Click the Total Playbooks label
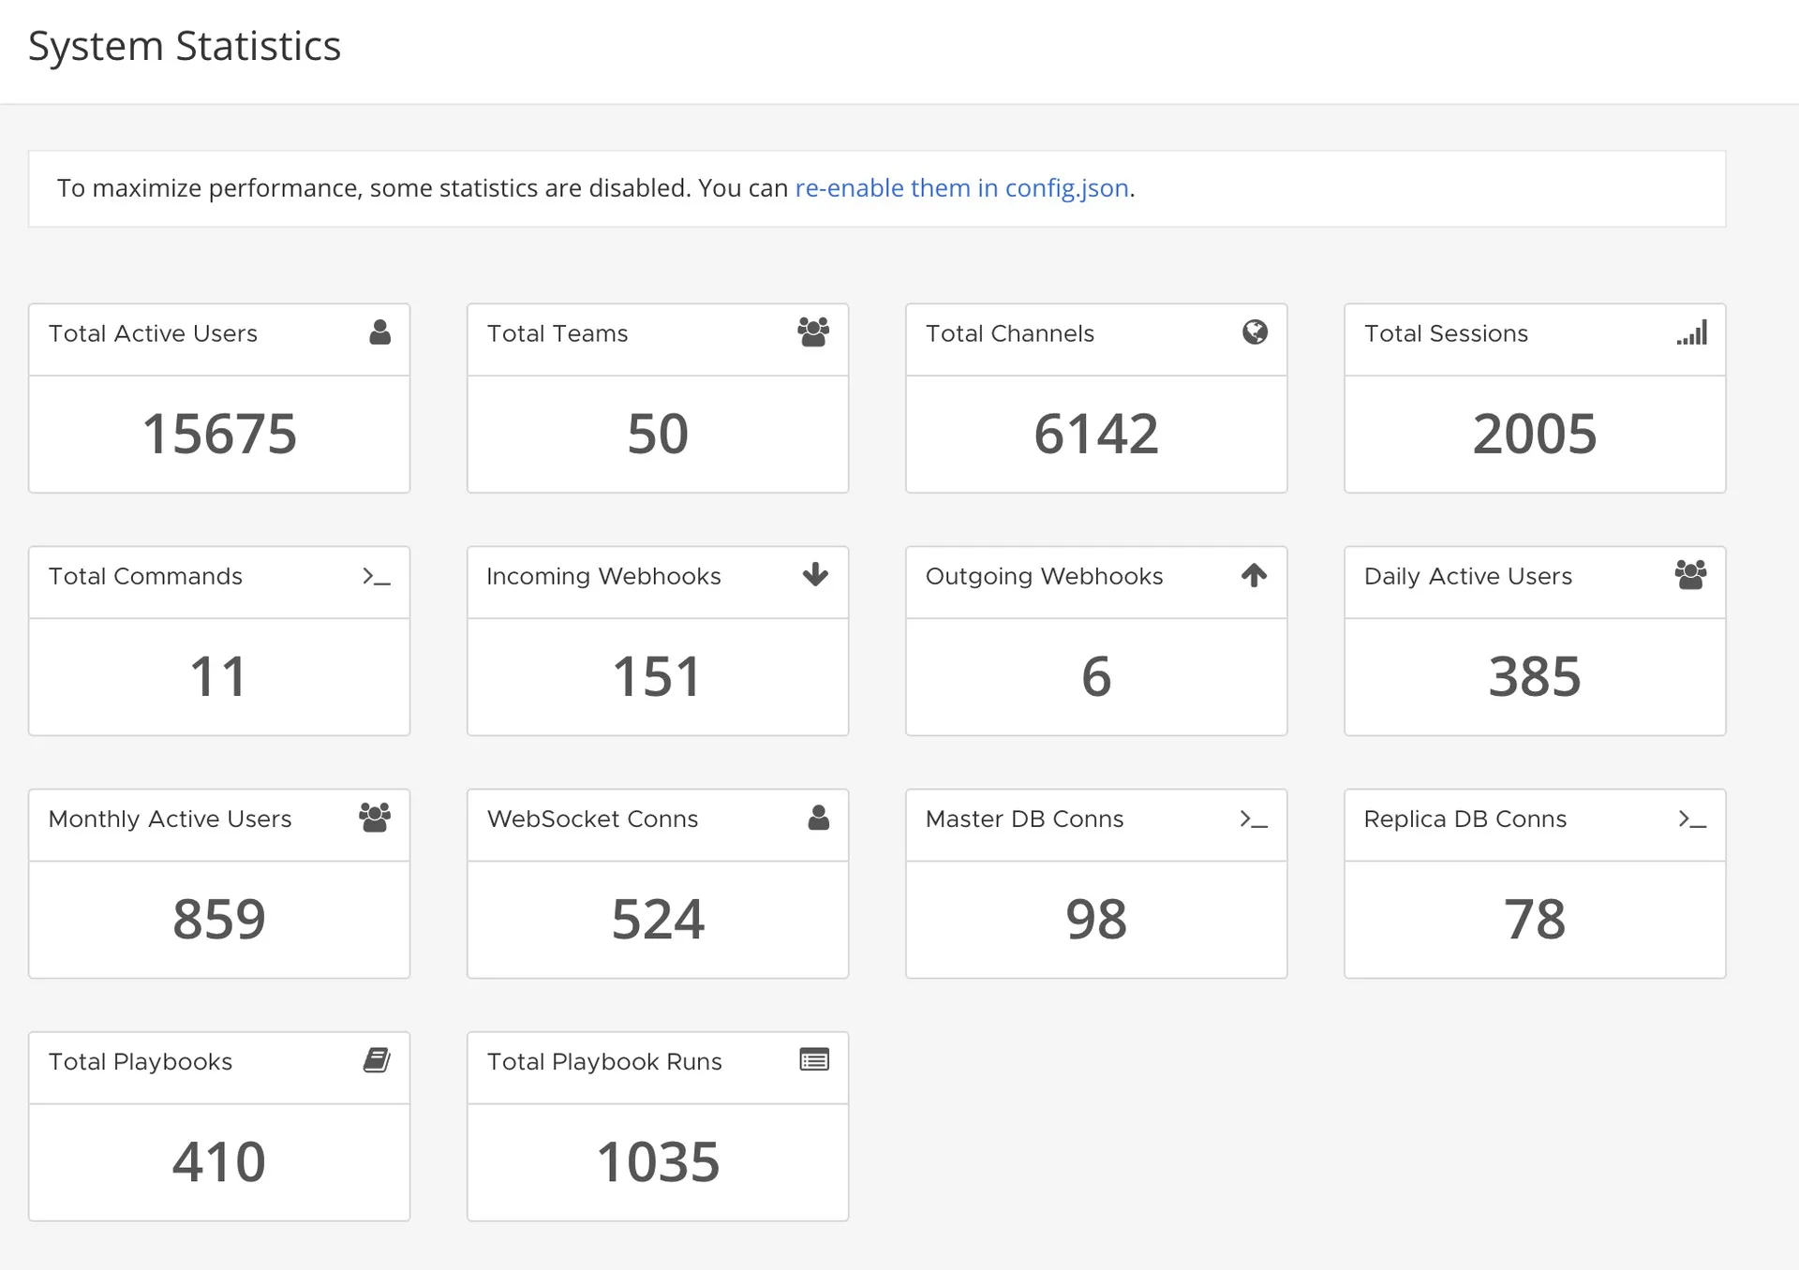1799x1270 pixels. pyautogui.click(x=141, y=1062)
